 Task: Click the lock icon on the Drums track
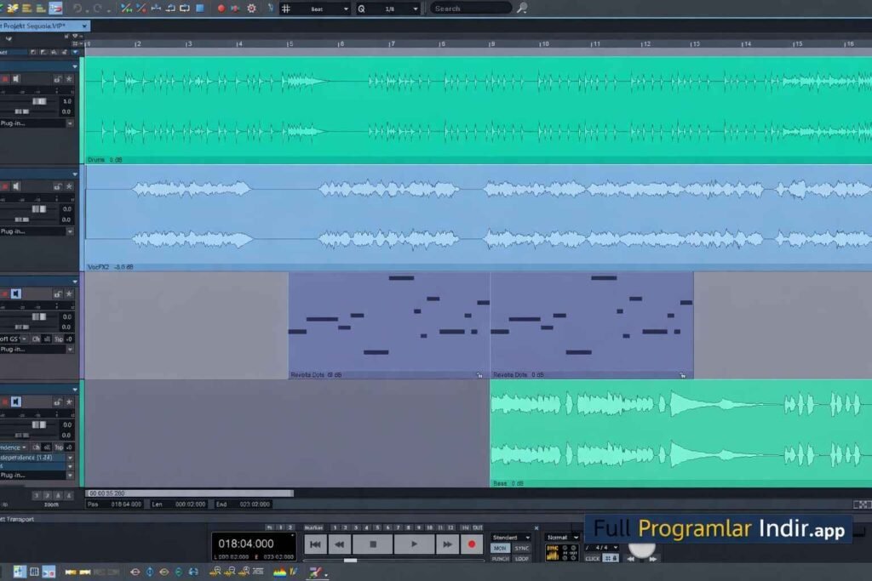[x=57, y=79]
